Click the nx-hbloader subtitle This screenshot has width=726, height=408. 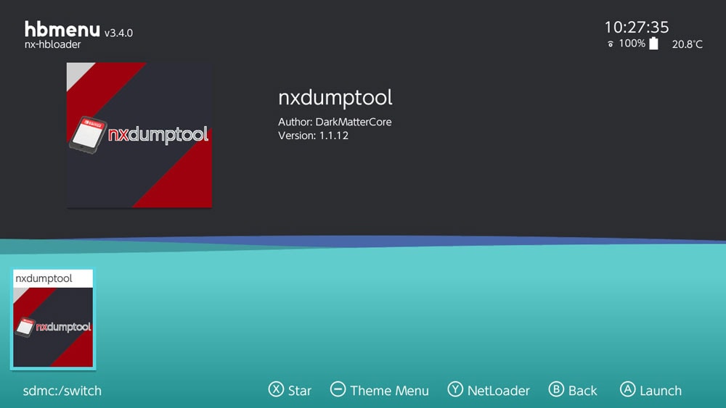[53, 44]
